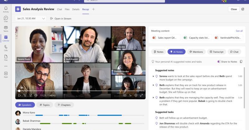Click the Sales Analysis Review meeting icon
This screenshot has width=249, height=130.
pos(18,9)
